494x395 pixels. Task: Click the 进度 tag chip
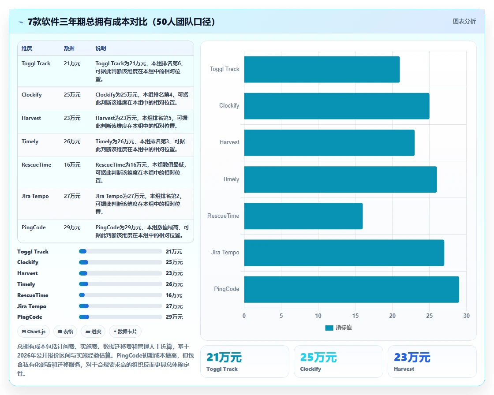93,332
